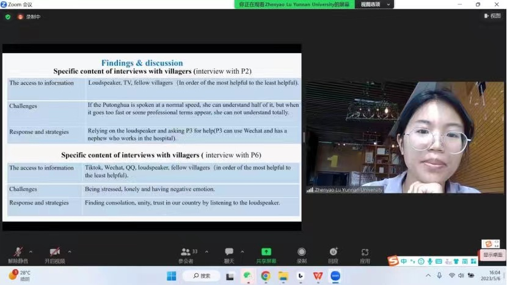The image size is (507, 285).
Task: Open the Zoom apps icon
Action: [x=365, y=254]
